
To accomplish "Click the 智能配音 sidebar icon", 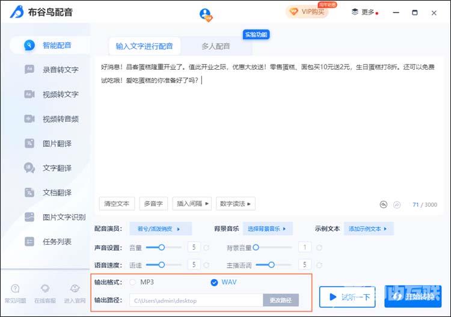I will (x=29, y=45).
